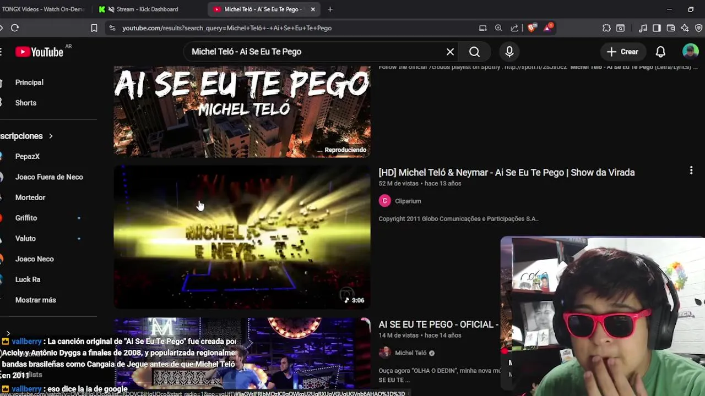Click the YouTube logo

(x=39, y=52)
